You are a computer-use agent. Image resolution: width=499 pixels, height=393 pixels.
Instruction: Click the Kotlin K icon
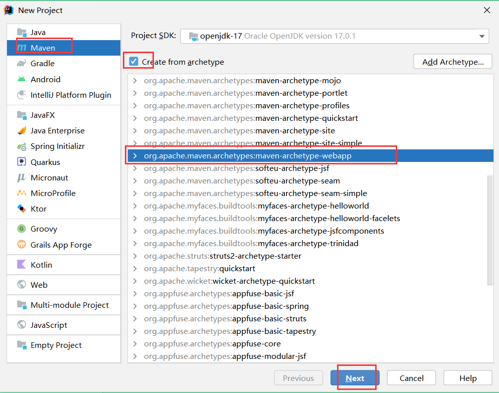point(22,265)
